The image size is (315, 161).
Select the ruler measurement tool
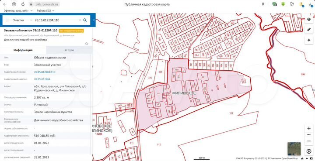309,30
